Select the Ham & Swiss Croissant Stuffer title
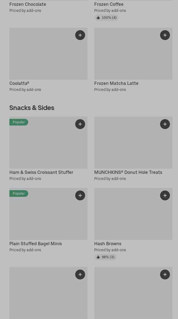This screenshot has width=178, height=319. click(x=41, y=172)
